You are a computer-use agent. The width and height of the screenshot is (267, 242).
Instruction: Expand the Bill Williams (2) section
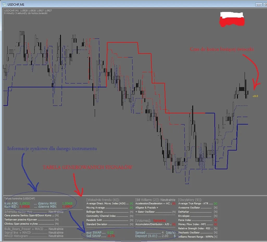coord(146,199)
